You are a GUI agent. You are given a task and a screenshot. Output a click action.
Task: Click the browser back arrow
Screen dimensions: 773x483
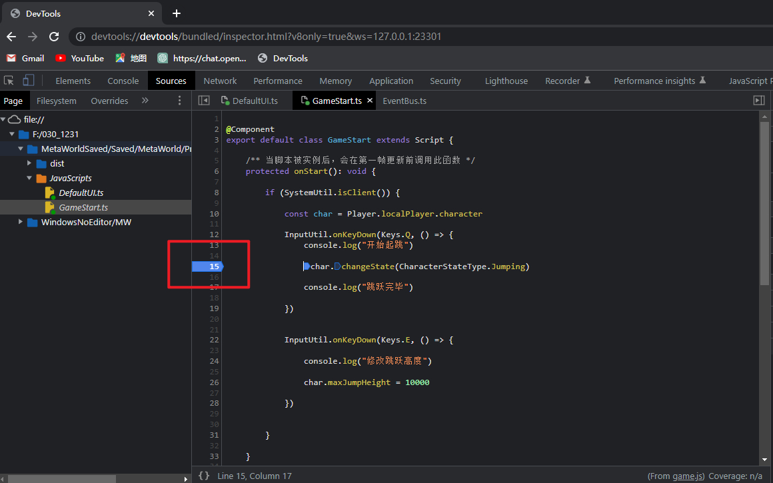point(11,37)
